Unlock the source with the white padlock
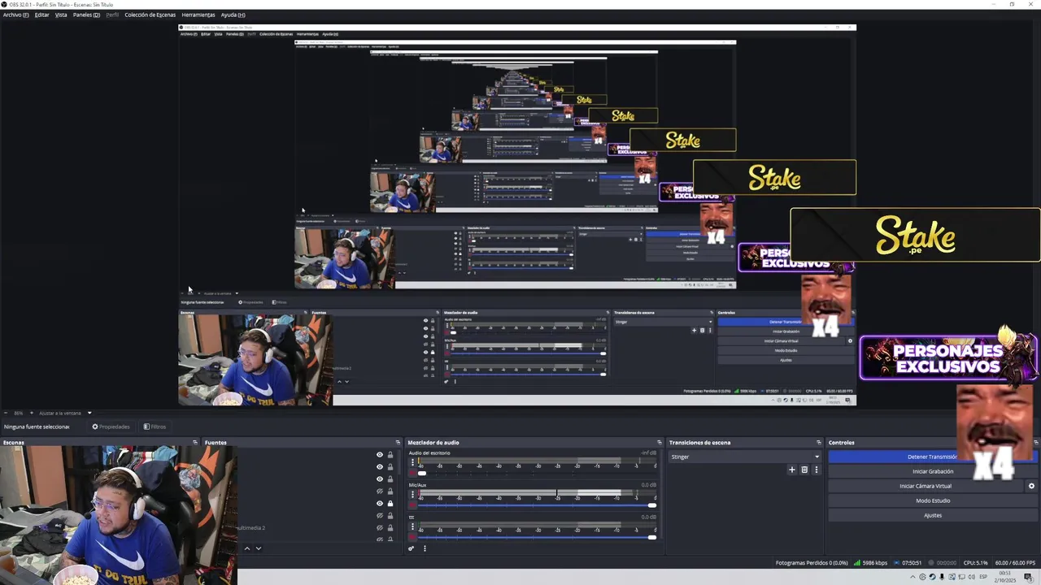The height and width of the screenshot is (585, 1041). [x=390, y=503]
